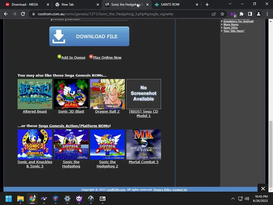Open the Sonic 3D Blast thumbnail
Screen dimensions: 273x205
pos(71,94)
